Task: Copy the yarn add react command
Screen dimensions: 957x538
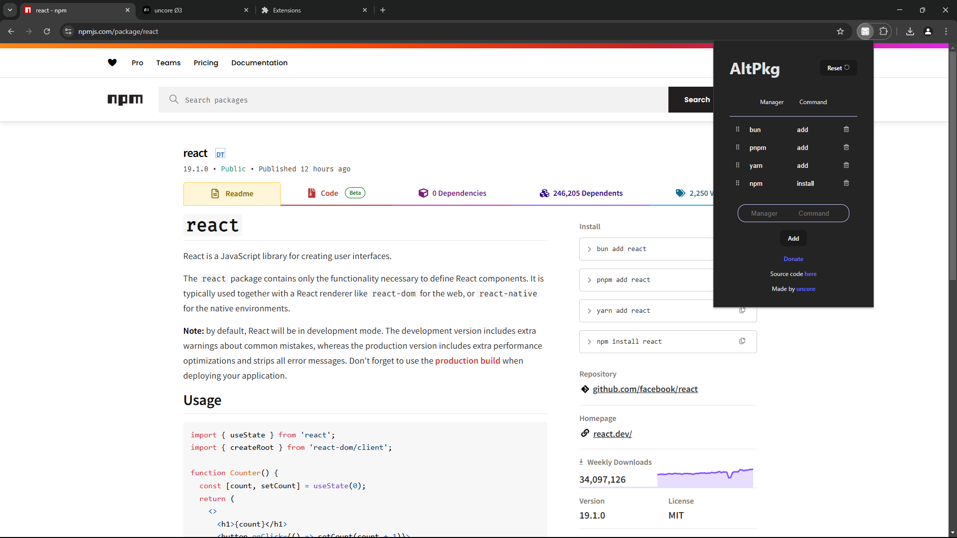Action: (742, 311)
